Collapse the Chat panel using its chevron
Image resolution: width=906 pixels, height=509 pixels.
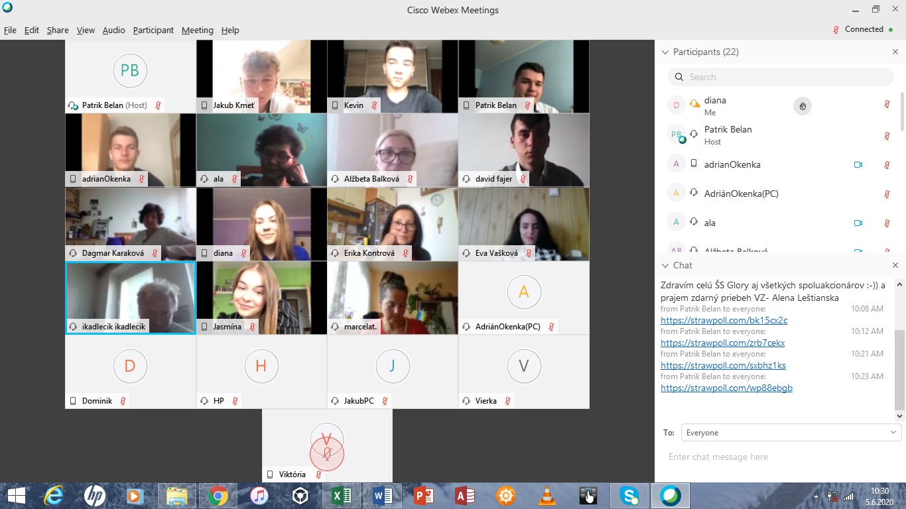(x=665, y=265)
